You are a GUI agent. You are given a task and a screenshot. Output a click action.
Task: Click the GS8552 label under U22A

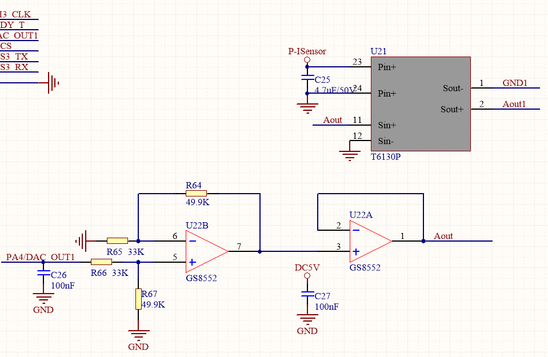point(365,267)
